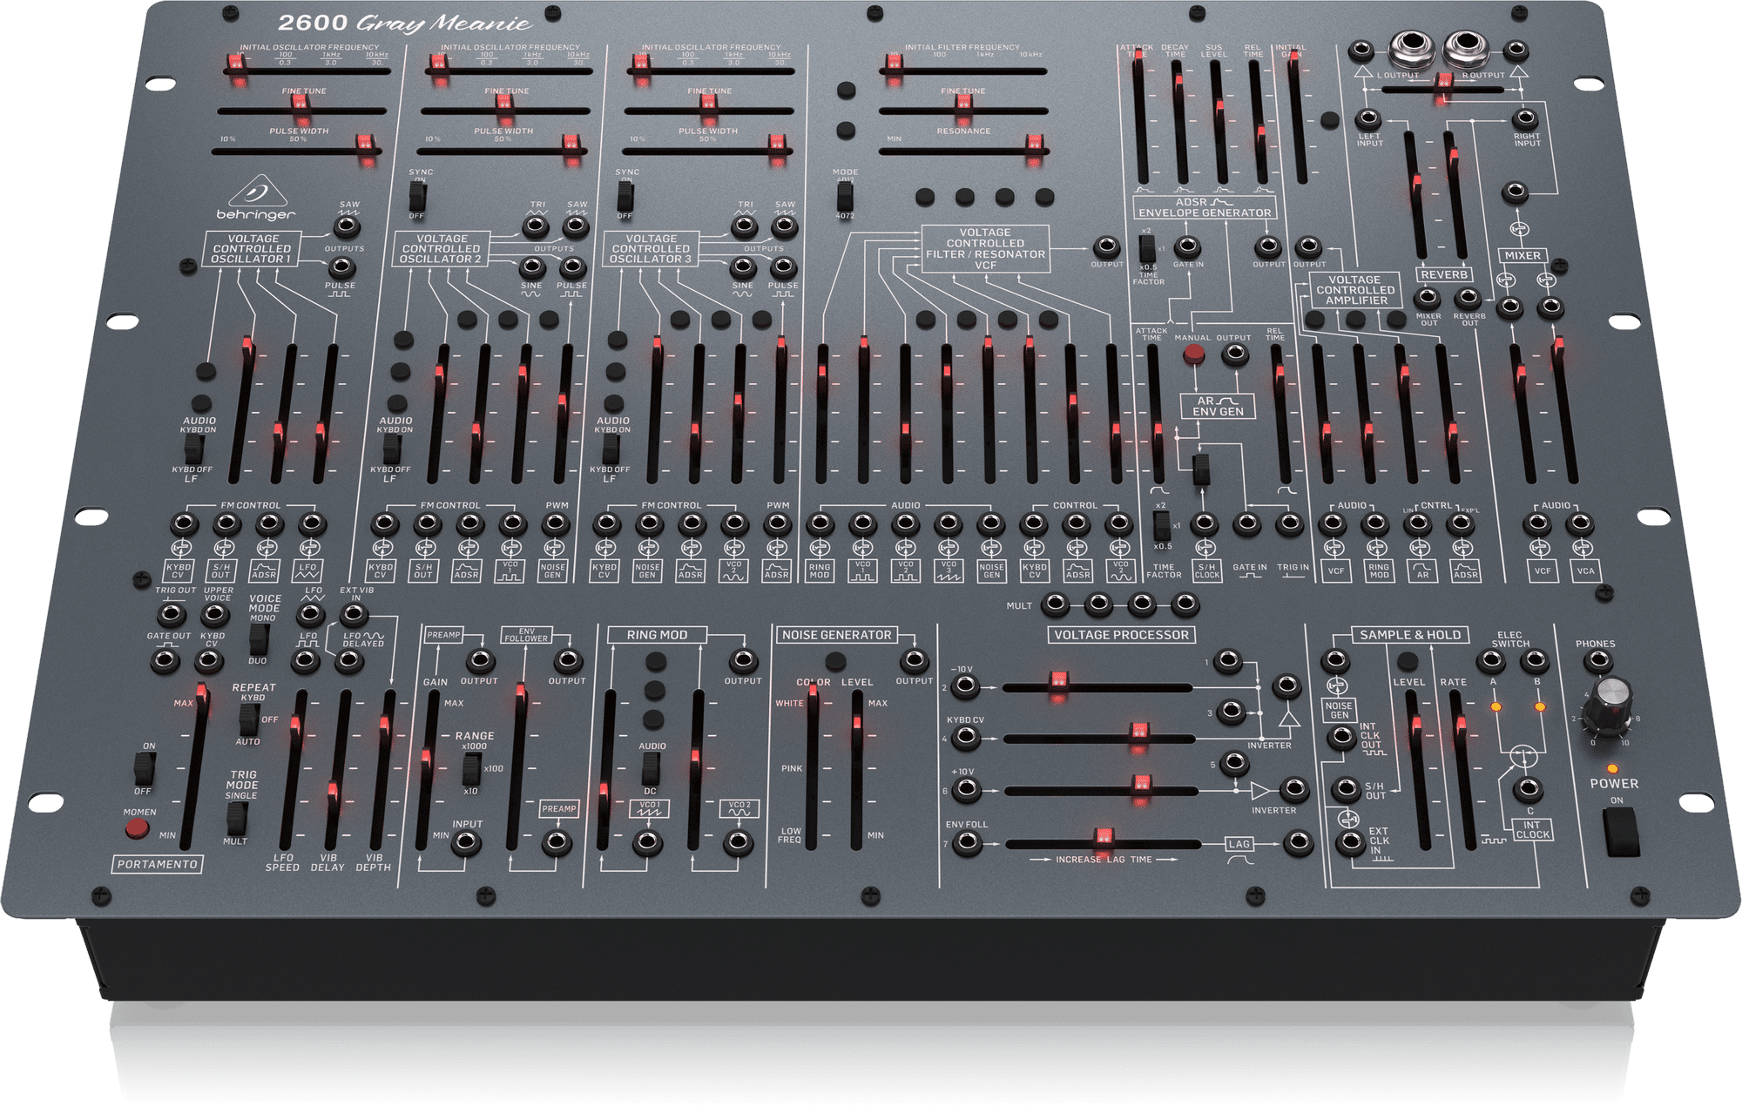Toggle the POWER on switch
The height and width of the screenshot is (1107, 1742).
point(1622,832)
